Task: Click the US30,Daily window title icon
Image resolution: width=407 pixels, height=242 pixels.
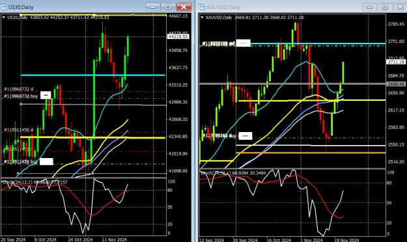Action: [4, 7]
